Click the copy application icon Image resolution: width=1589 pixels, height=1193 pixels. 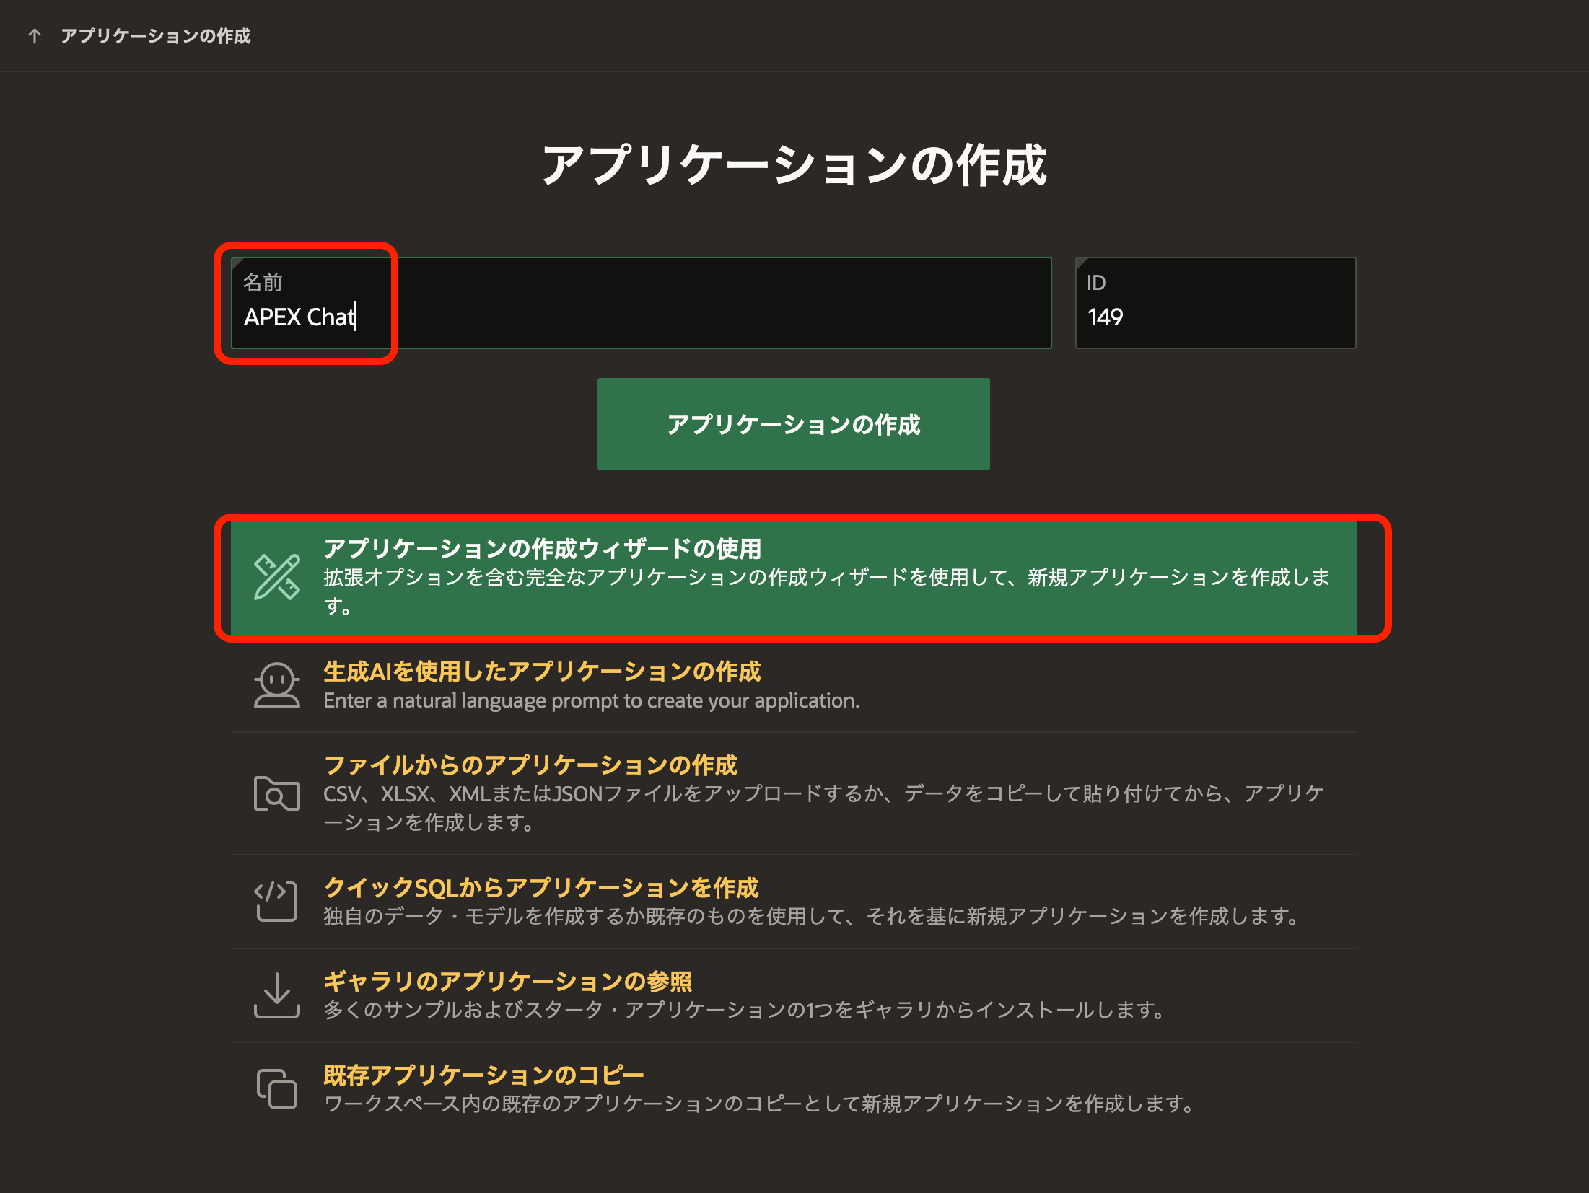coord(276,1088)
